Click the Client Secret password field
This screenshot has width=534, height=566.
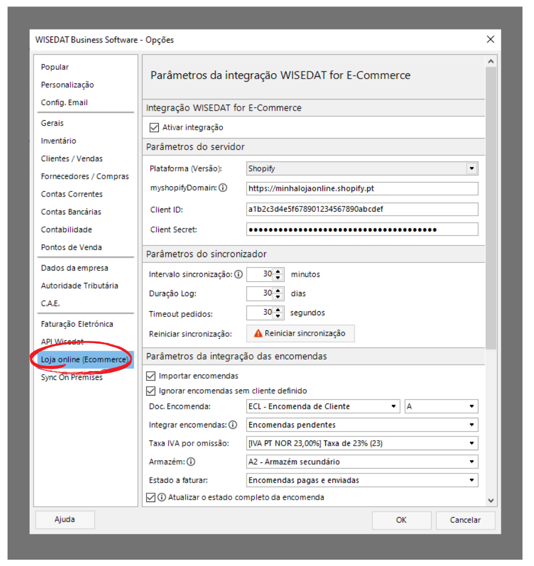[x=362, y=230]
